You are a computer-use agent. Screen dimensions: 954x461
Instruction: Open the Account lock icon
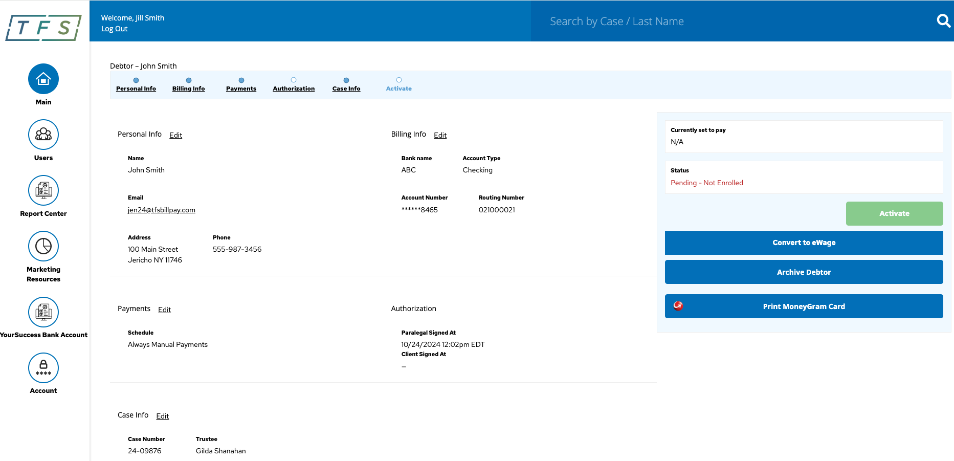(x=43, y=368)
